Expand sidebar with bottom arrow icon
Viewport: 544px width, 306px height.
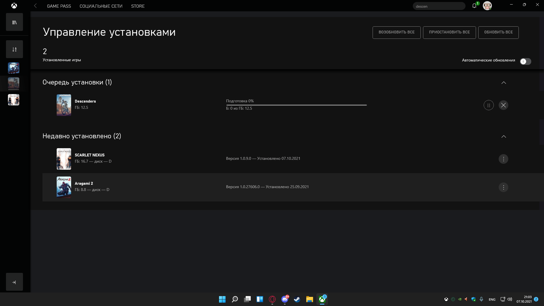tap(14, 282)
